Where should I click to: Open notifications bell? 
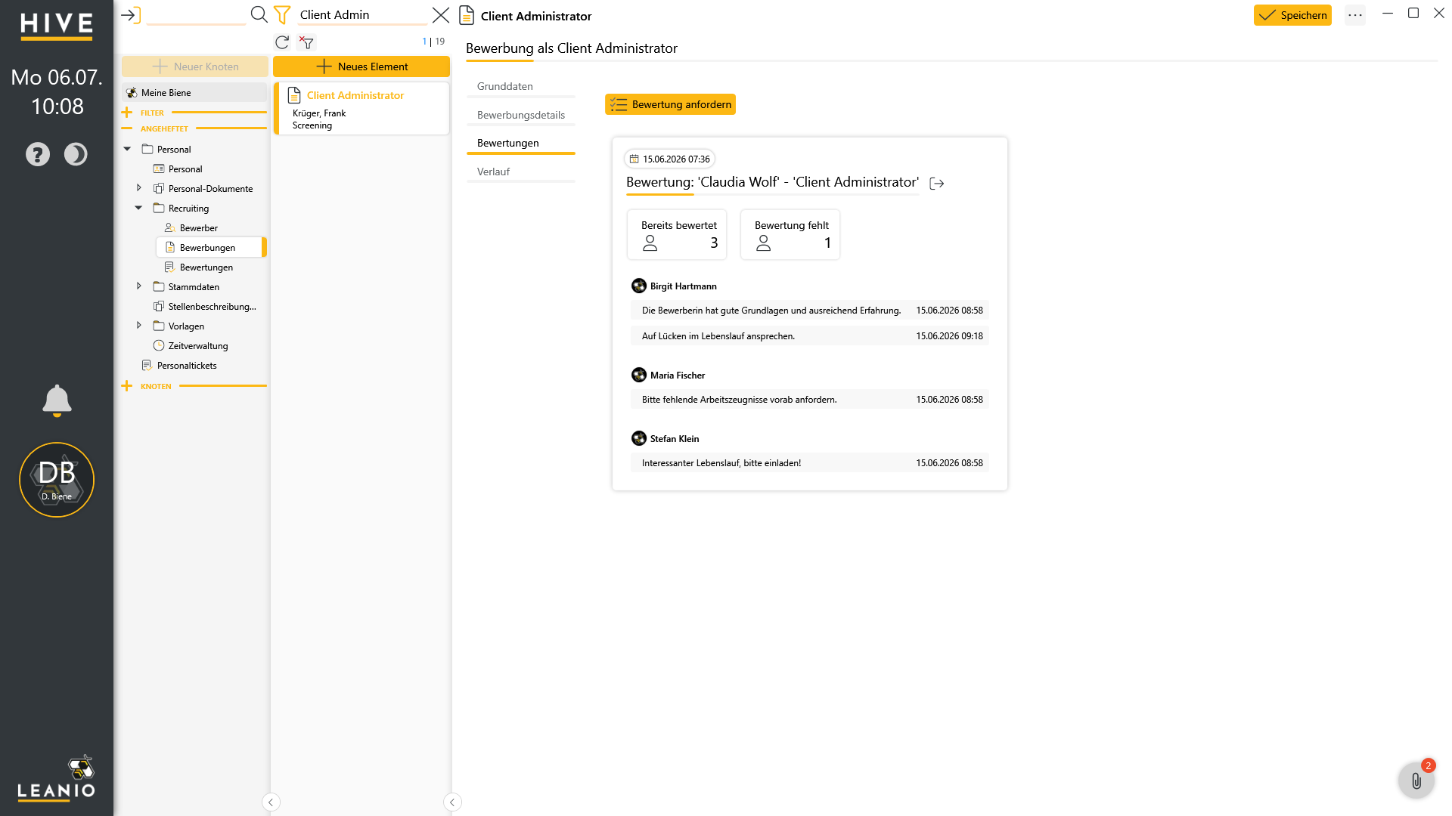(57, 400)
